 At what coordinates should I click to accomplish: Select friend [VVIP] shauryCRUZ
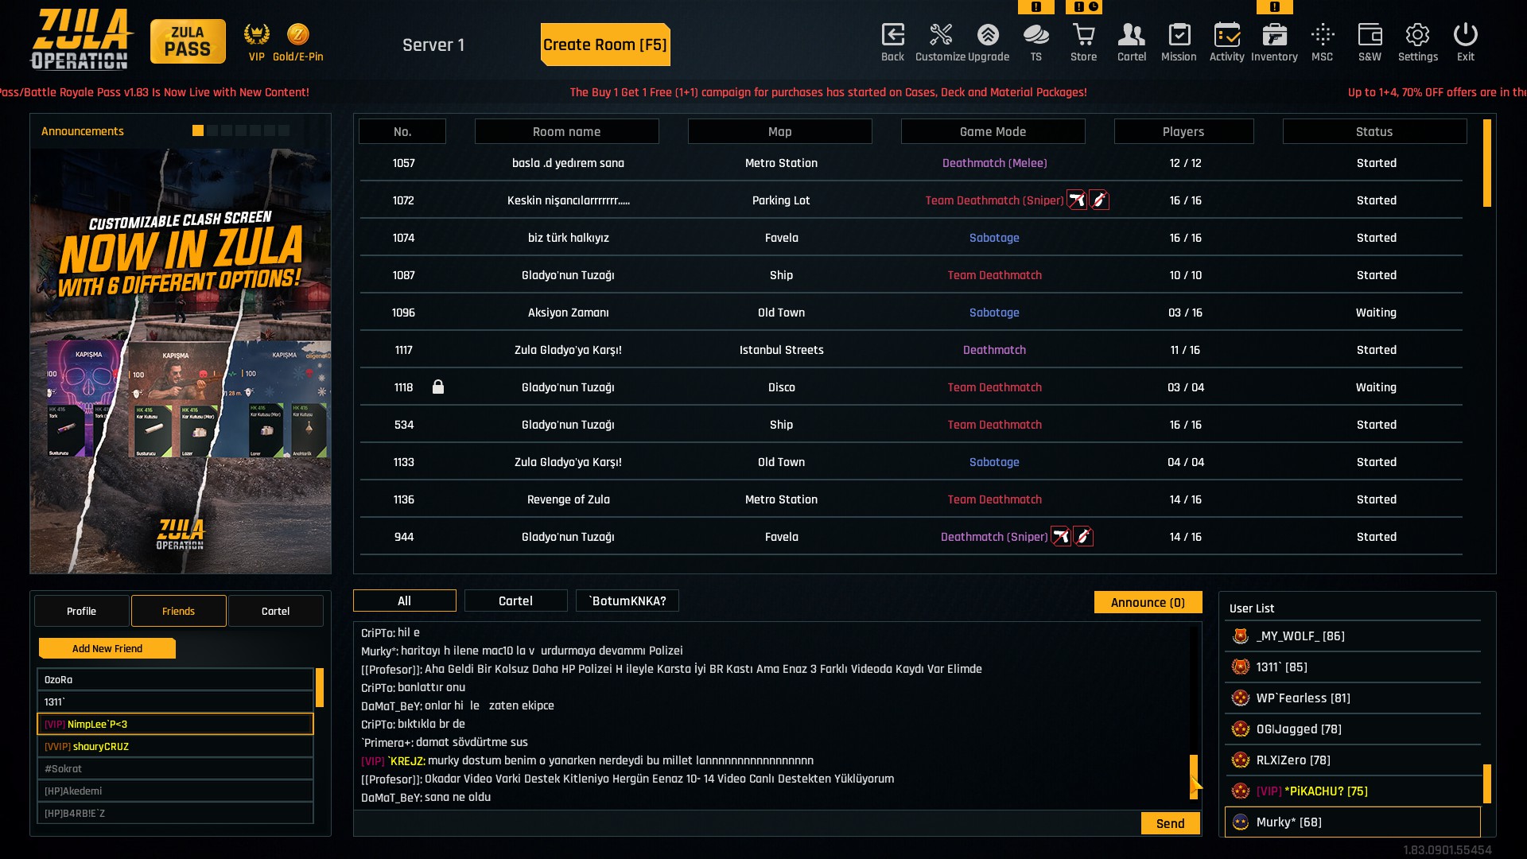[x=175, y=746]
